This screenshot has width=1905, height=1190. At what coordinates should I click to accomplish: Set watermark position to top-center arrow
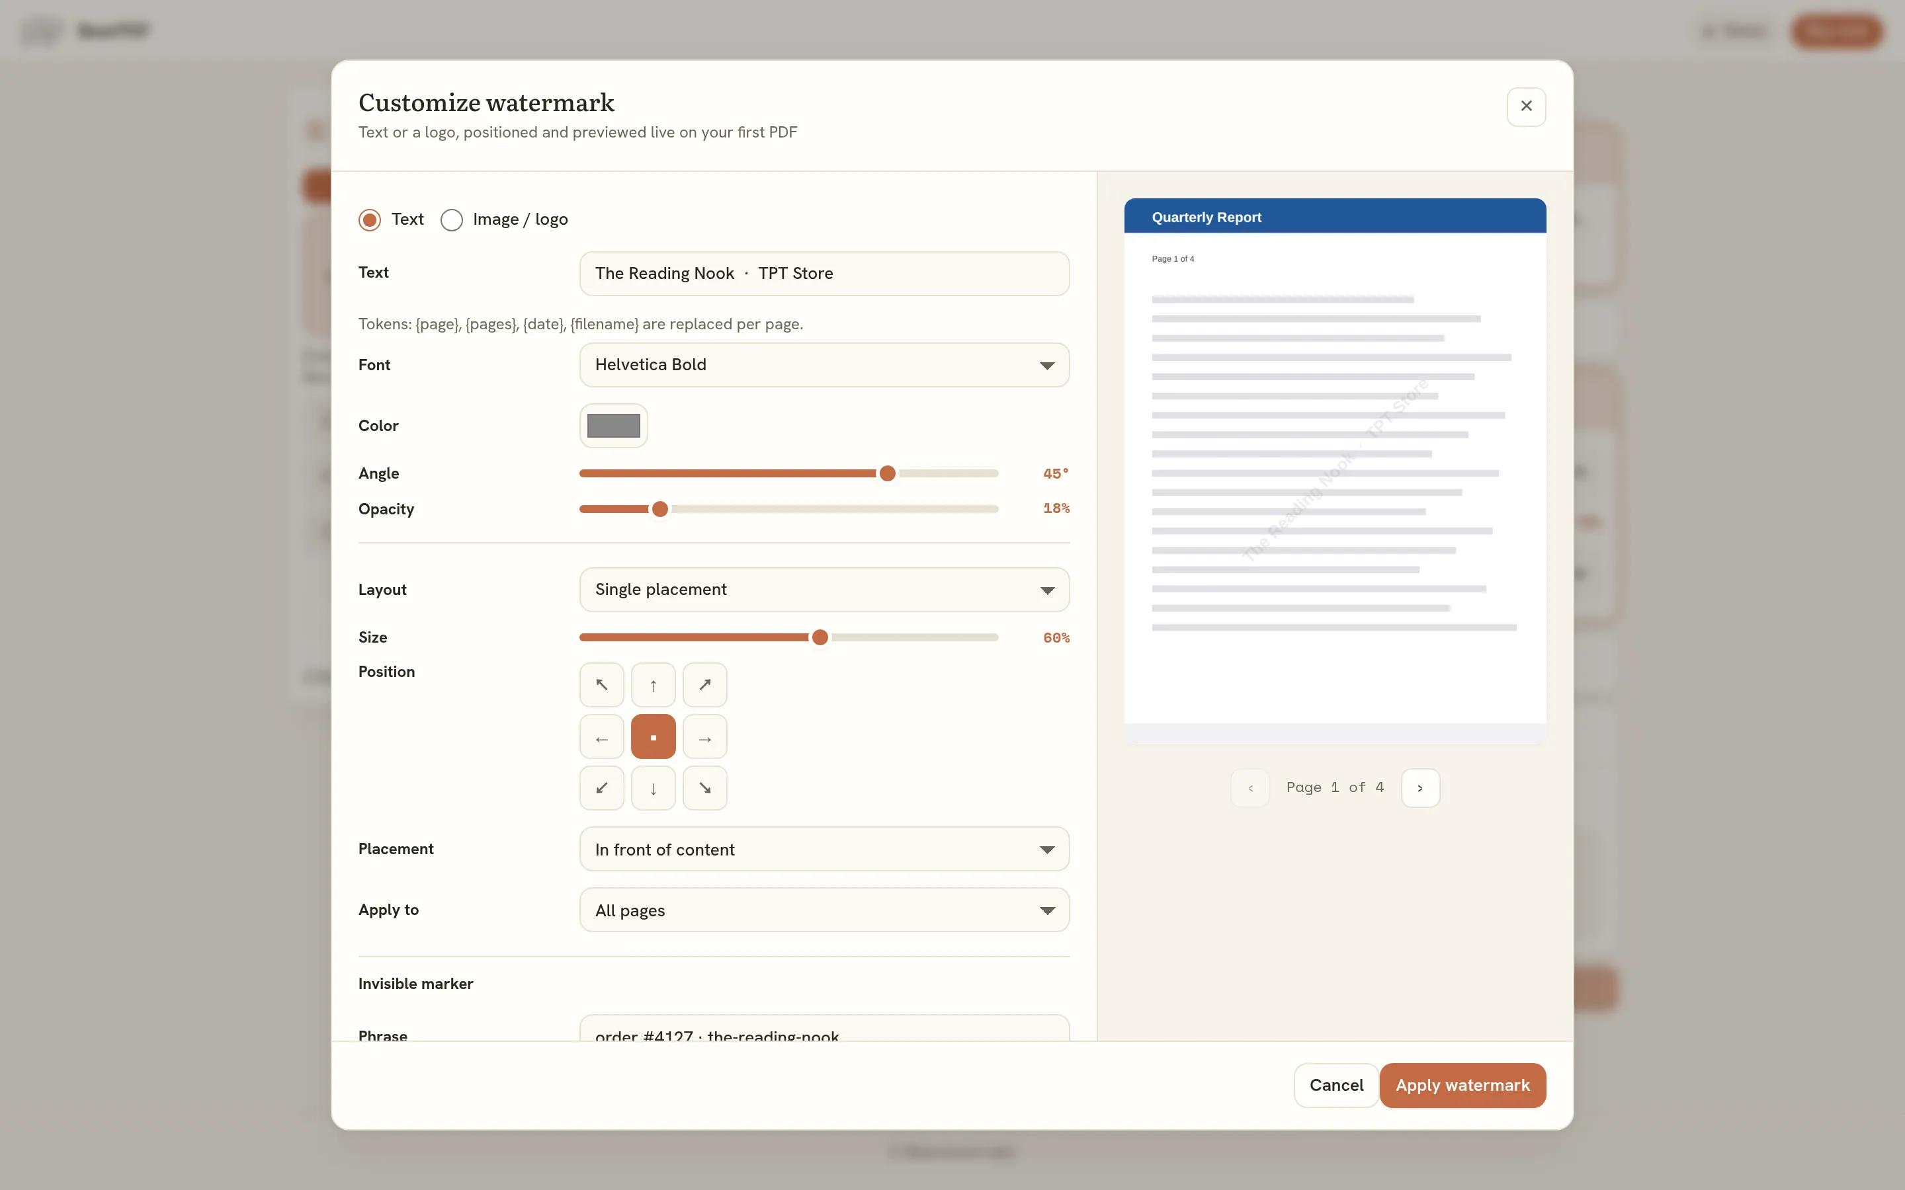pyautogui.click(x=653, y=685)
